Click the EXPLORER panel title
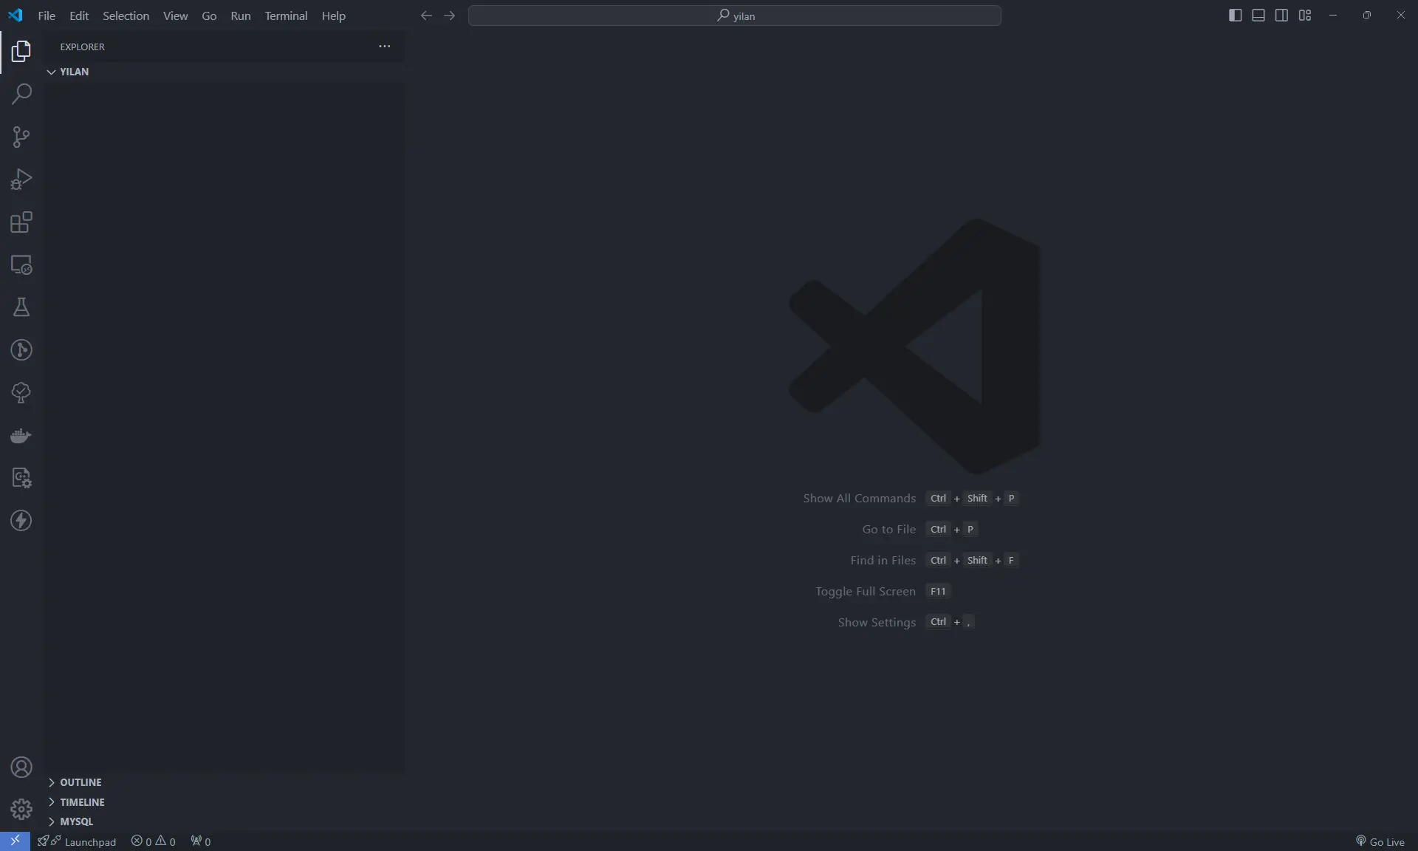Image resolution: width=1418 pixels, height=851 pixels. (82, 47)
